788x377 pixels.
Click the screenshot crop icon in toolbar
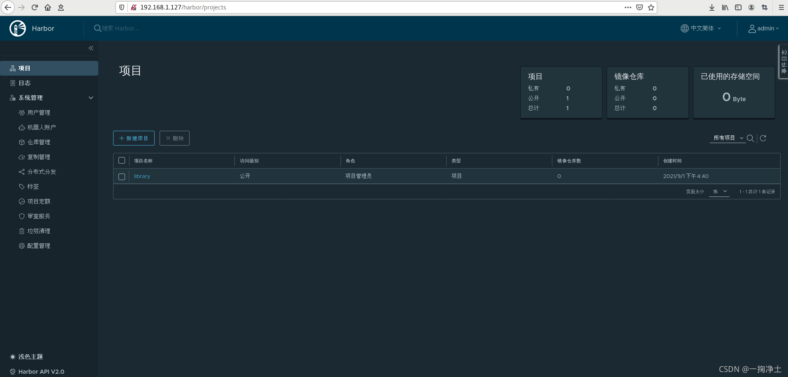tap(765, 7)
